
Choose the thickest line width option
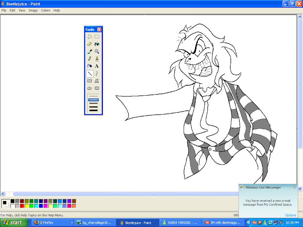93,110
